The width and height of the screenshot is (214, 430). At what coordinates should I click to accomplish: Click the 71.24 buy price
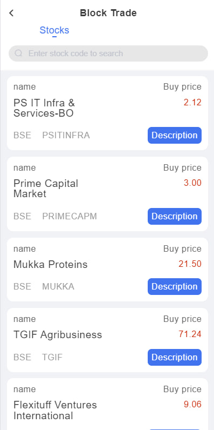click(190, 334)
